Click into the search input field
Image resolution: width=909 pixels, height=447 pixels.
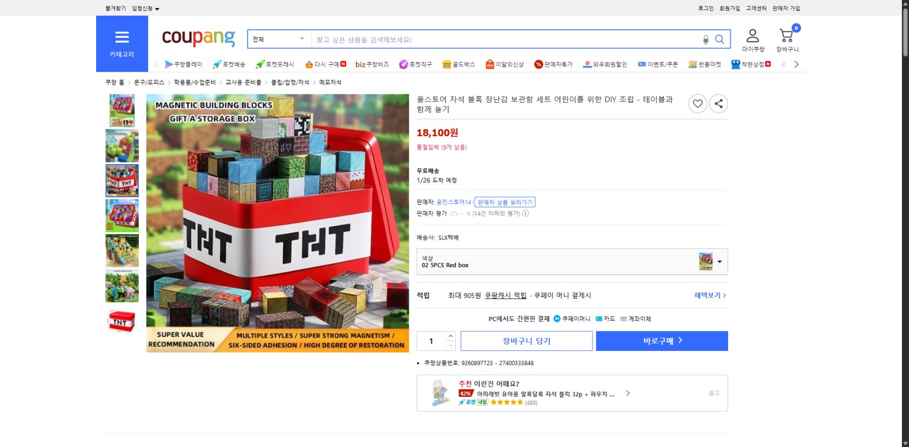coord(505,39)
